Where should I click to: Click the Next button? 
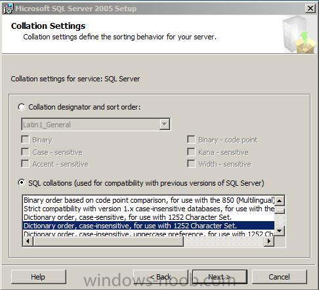tap(220, 277)
